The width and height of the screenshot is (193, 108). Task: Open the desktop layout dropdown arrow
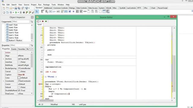29,8
